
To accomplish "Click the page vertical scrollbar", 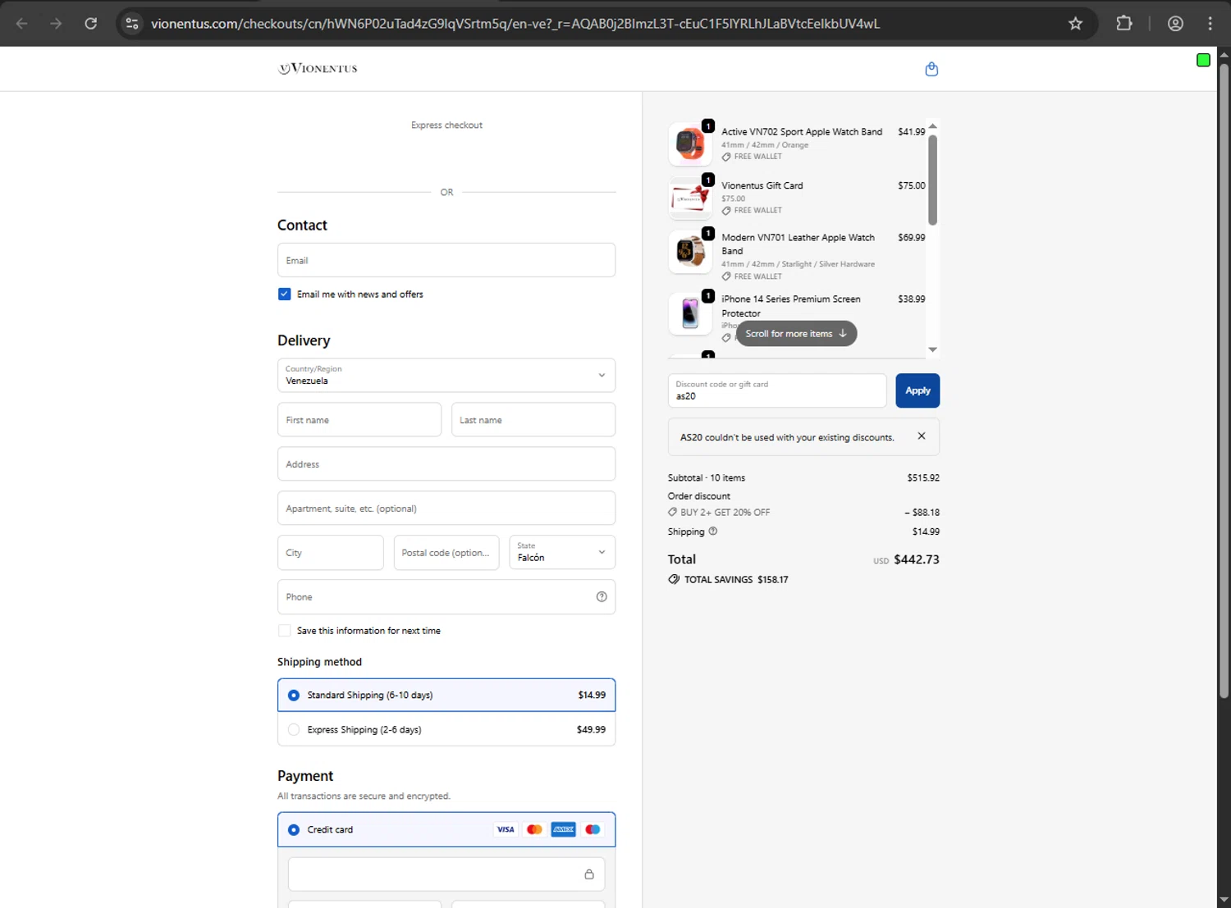I will click(x=1224, y=381).
